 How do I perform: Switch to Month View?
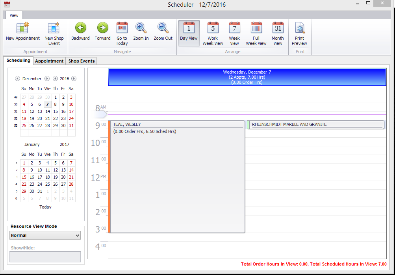(x=278, y=33)
